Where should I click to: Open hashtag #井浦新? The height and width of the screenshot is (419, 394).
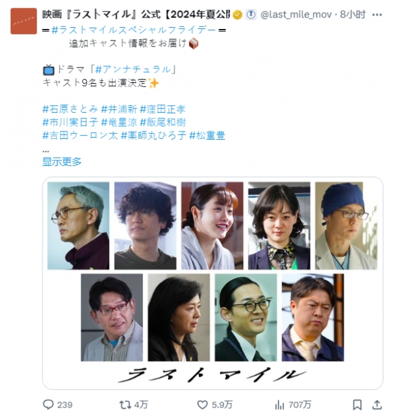coord(119,109)
